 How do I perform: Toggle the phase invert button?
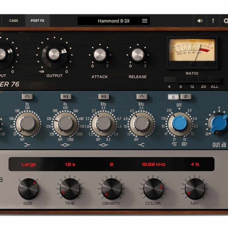pyautogui.click(x=186, y=97)
